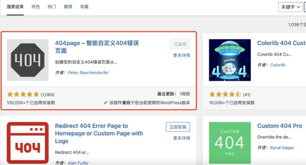The image size is (306, 165).
Task: Switch to the 收藏 tab
Action: pos(84,7)
